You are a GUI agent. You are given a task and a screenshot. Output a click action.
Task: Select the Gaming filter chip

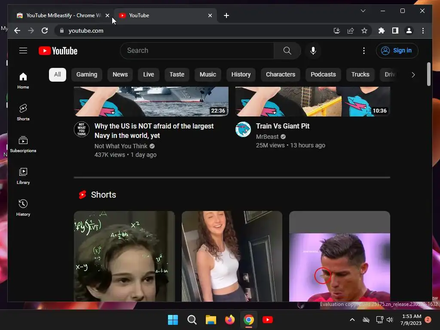click(87, 75)
